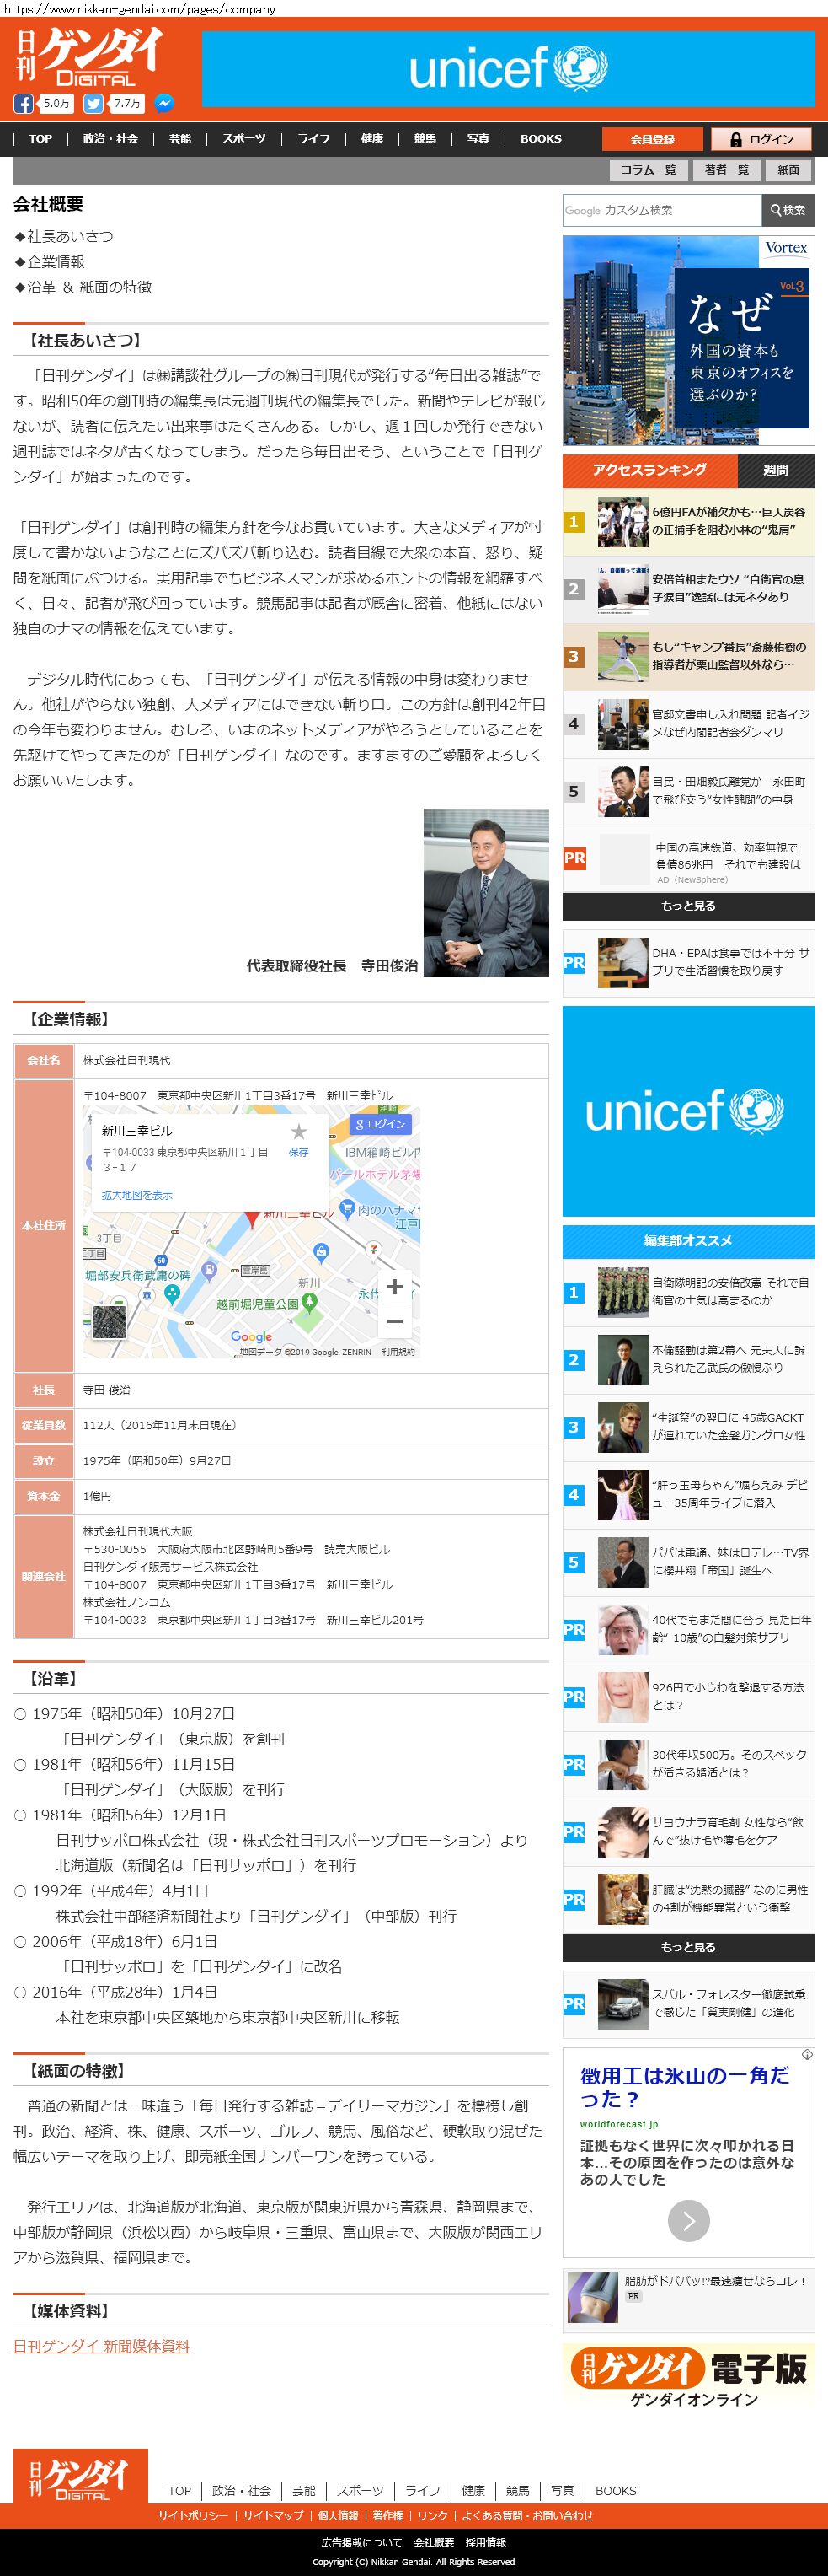
Task: Open the 写真 navigation menu
Action: [478, 139]
